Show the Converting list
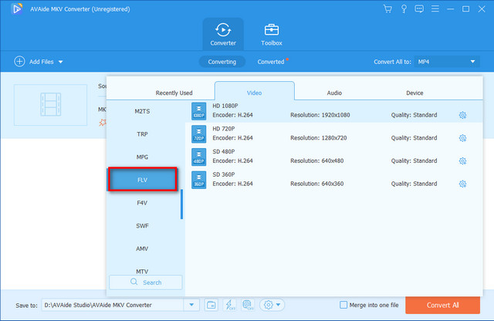The width and height of the screenshot is (494, 321). [222, 62]
